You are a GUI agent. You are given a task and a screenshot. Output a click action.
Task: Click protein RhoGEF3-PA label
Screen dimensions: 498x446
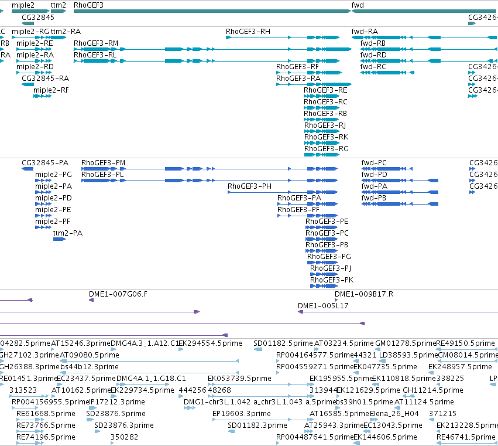point(299,198)
